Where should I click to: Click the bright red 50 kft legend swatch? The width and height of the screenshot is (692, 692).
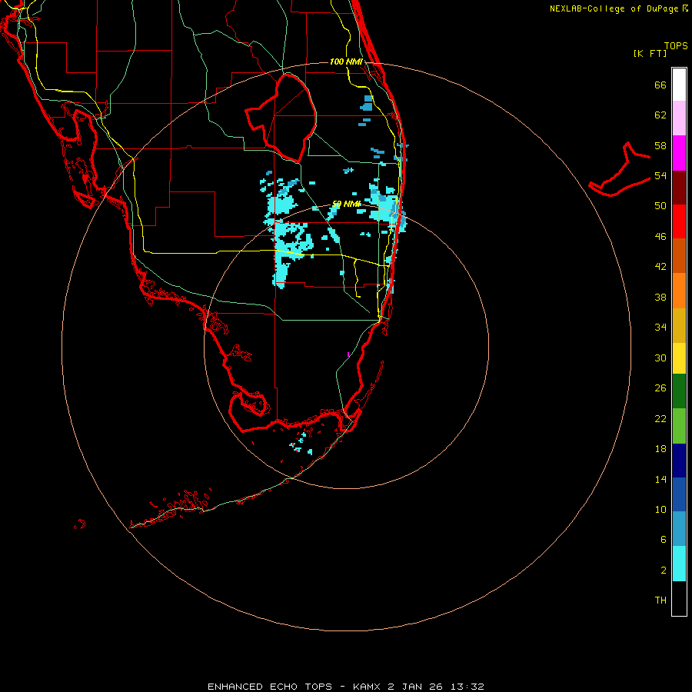point(679,221)
